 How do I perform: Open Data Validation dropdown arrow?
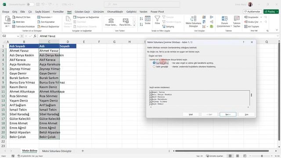pyautogui.click(x=207, y=26)
